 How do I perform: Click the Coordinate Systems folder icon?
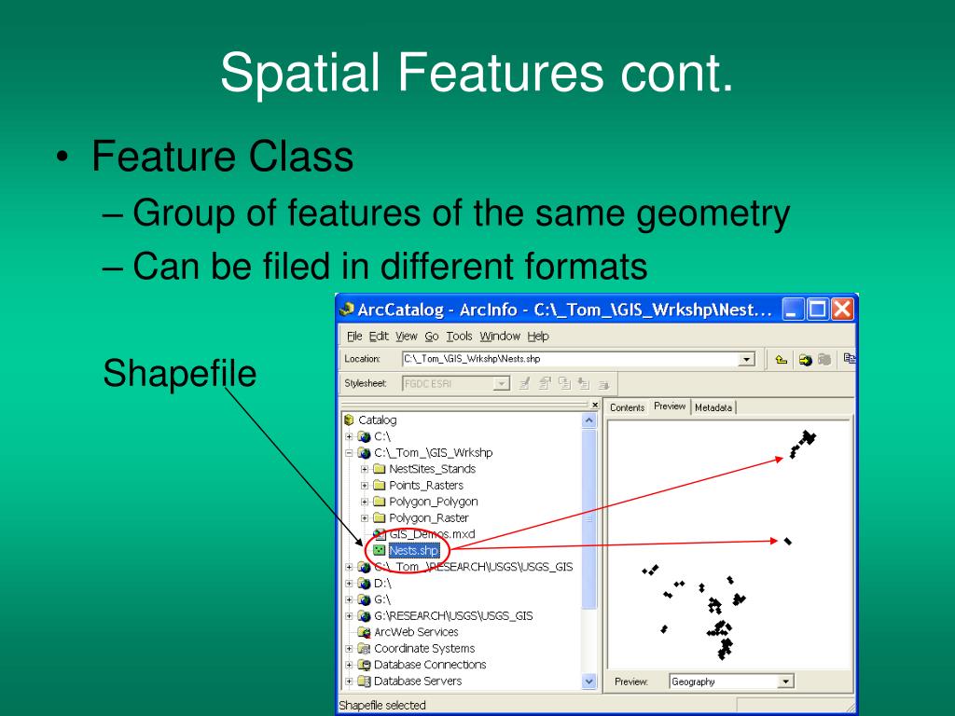pos(365,649)
